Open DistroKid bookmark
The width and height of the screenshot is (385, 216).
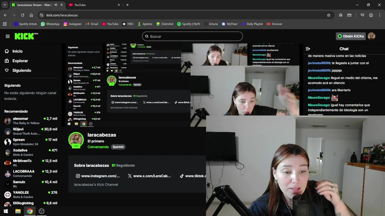[x=165, y=24]
